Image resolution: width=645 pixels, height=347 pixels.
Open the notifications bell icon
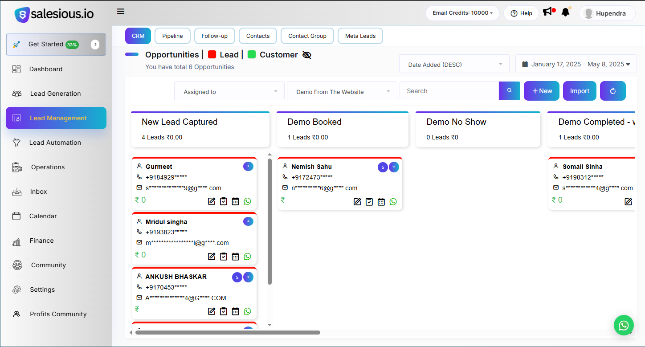click(566, 12)
